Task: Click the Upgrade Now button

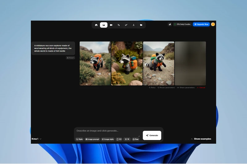Action: [201, 24]
